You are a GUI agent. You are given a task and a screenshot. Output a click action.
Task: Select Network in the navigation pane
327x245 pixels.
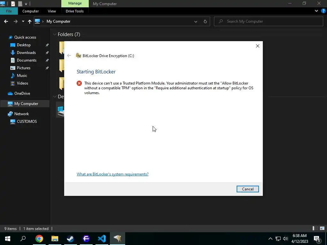(21, 114)
